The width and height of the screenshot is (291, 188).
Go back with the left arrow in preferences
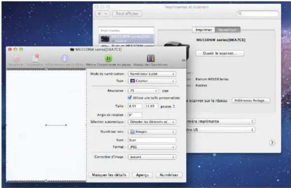pyautogui.click(x=99, y=14)
